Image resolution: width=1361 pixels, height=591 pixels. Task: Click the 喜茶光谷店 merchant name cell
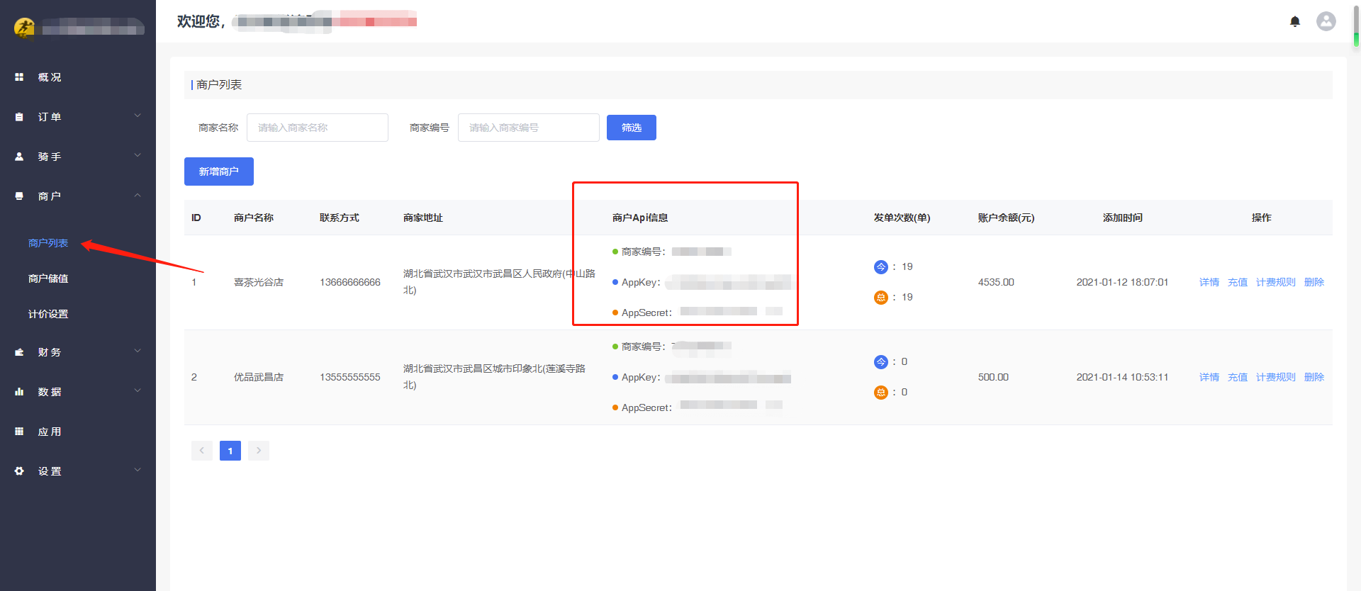(259, 282)
